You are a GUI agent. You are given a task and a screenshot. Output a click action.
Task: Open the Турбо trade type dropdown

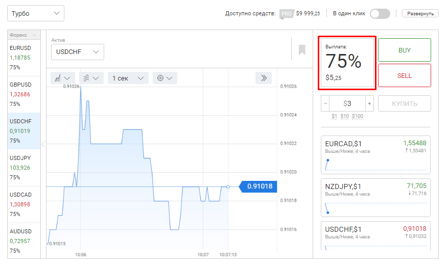[35, 14]
